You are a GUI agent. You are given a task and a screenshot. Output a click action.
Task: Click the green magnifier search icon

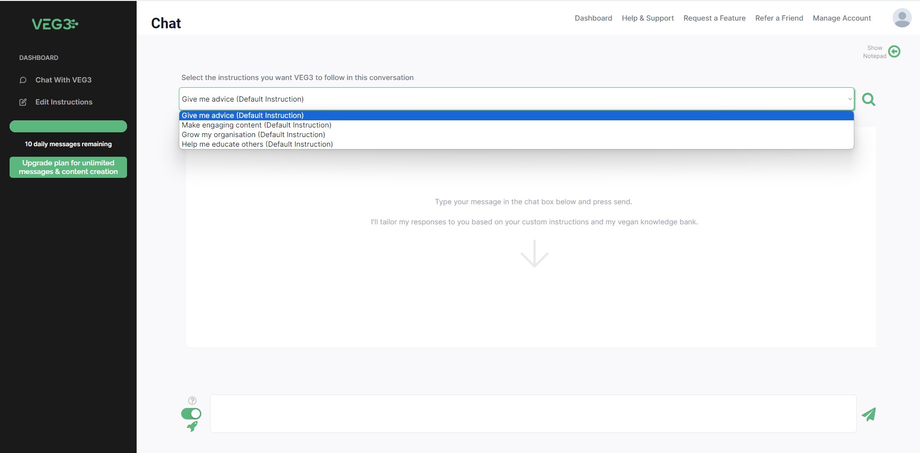pos(869,99)
